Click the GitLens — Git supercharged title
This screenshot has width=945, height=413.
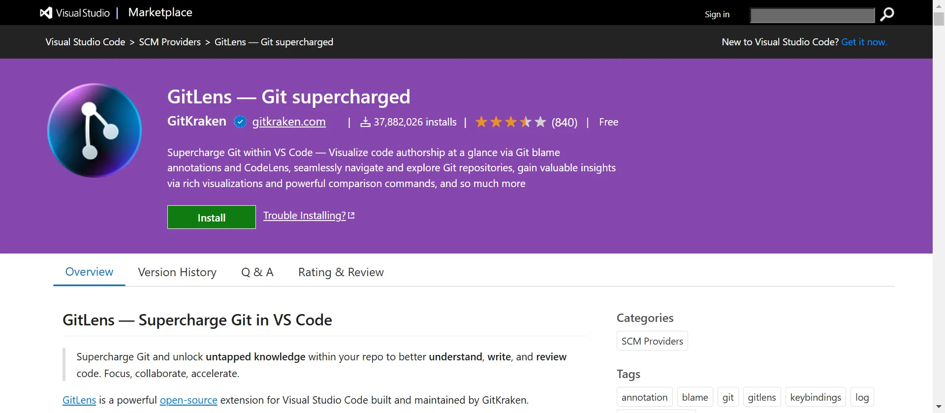click(x=288, y=96)
